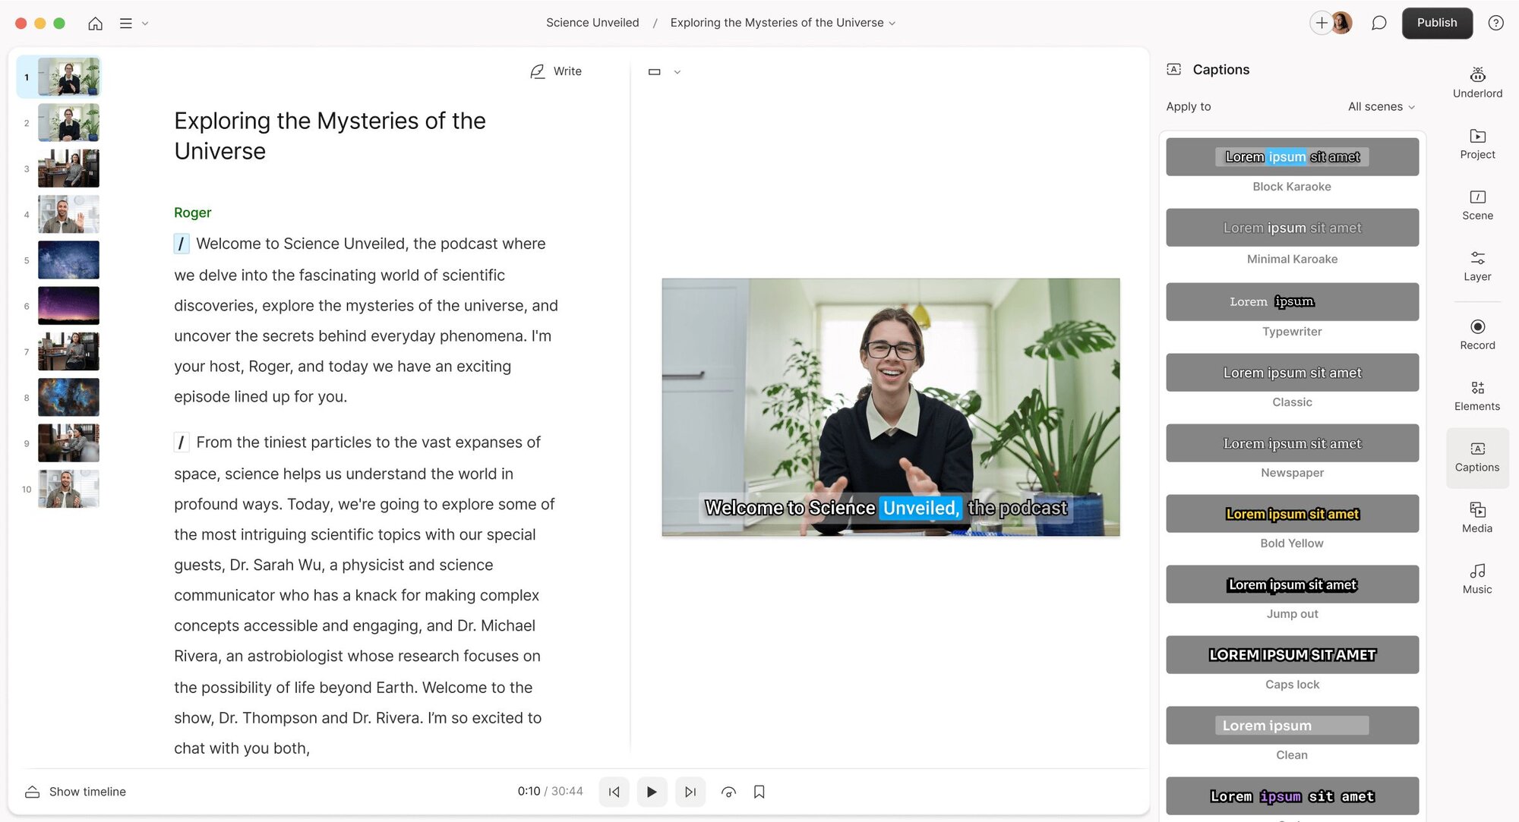Toggle the loop playback control
Screen dimensions: 1519x822
coord(728,791)
